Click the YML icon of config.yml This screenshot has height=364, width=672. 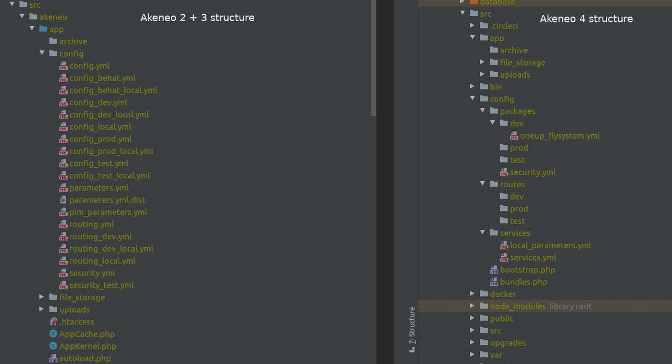[x=63, y=66]
